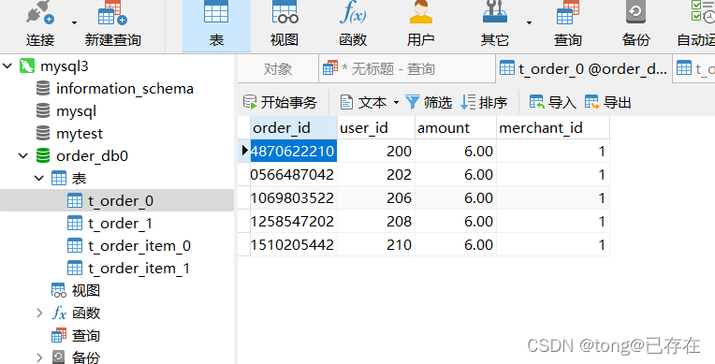
Task: Click the 导出 export button
Action: tap(607, 103)
